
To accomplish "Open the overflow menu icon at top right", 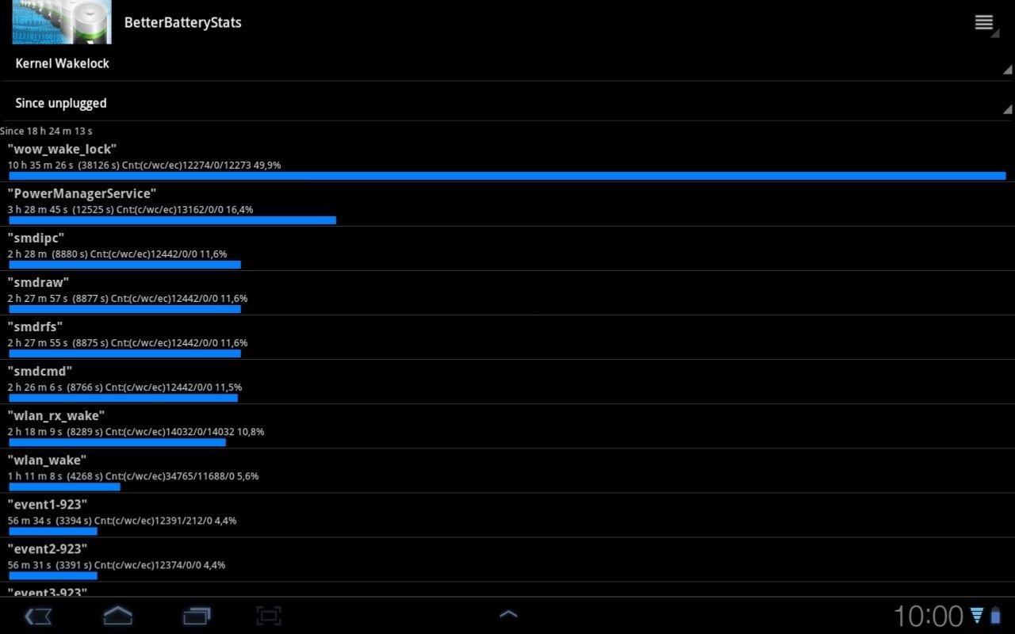I will tap(984, 22).
